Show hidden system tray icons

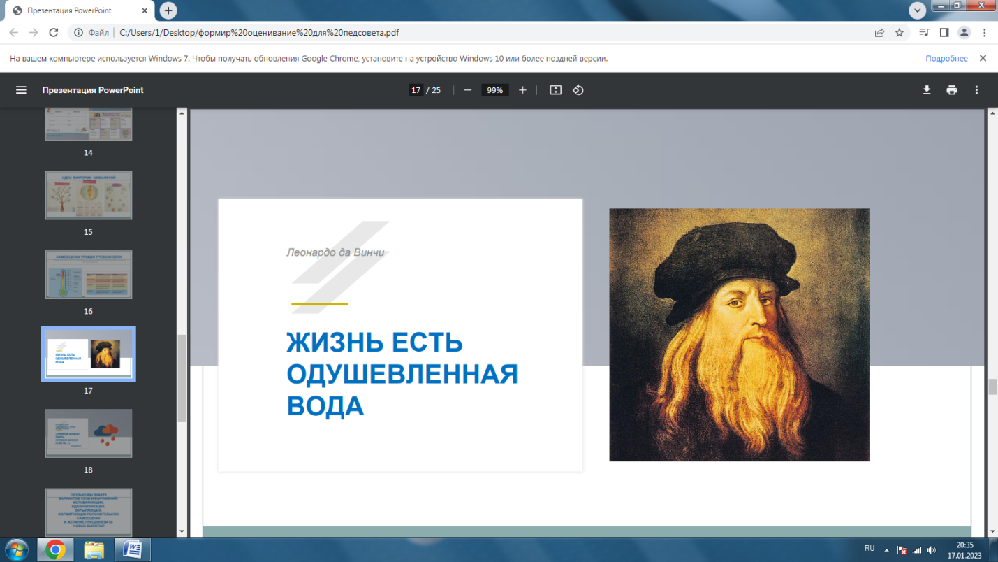(x=886, y=549)
